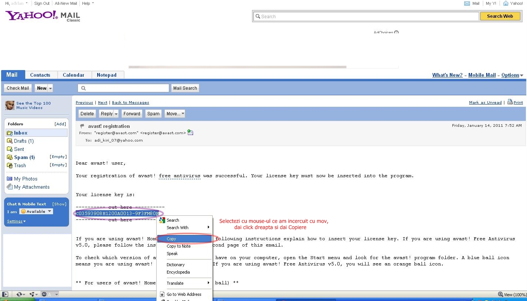Screen dimensions: 527x301
Task: Click the sync arrows icon in the status bar
Action: click(x=19, y=294)
